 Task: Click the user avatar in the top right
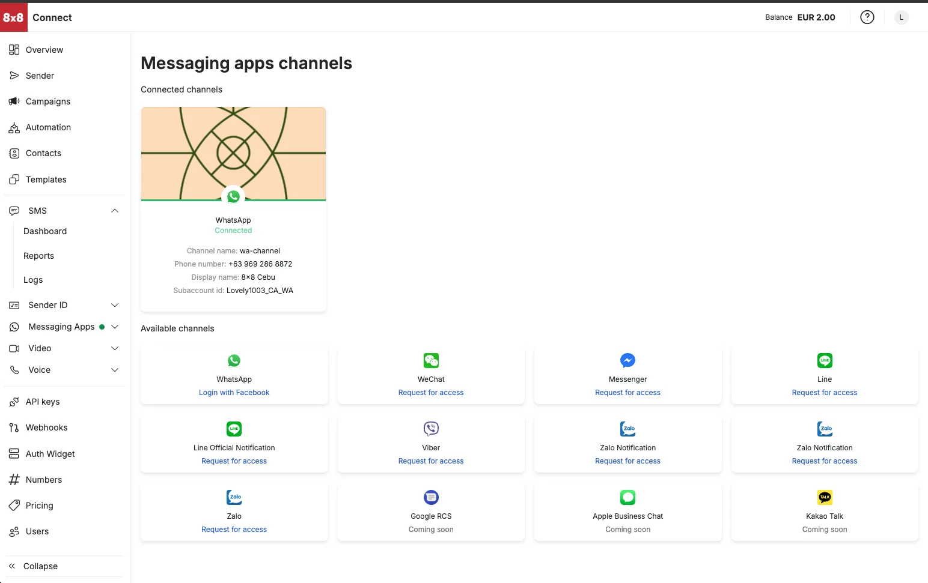[900, 17]
